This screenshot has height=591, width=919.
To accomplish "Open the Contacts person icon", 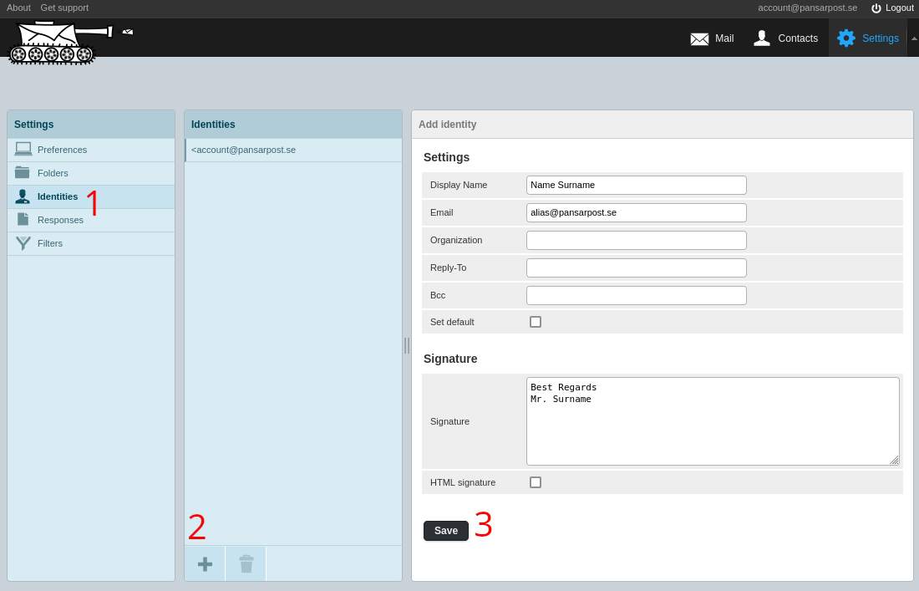I will [x=761, y=38].
